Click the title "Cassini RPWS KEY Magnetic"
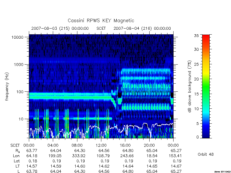The height and width of the screenshot is (173, 231). (x=101, y=20)
